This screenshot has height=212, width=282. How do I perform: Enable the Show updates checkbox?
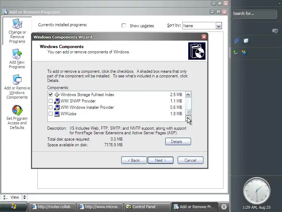(x=124, y=25)
